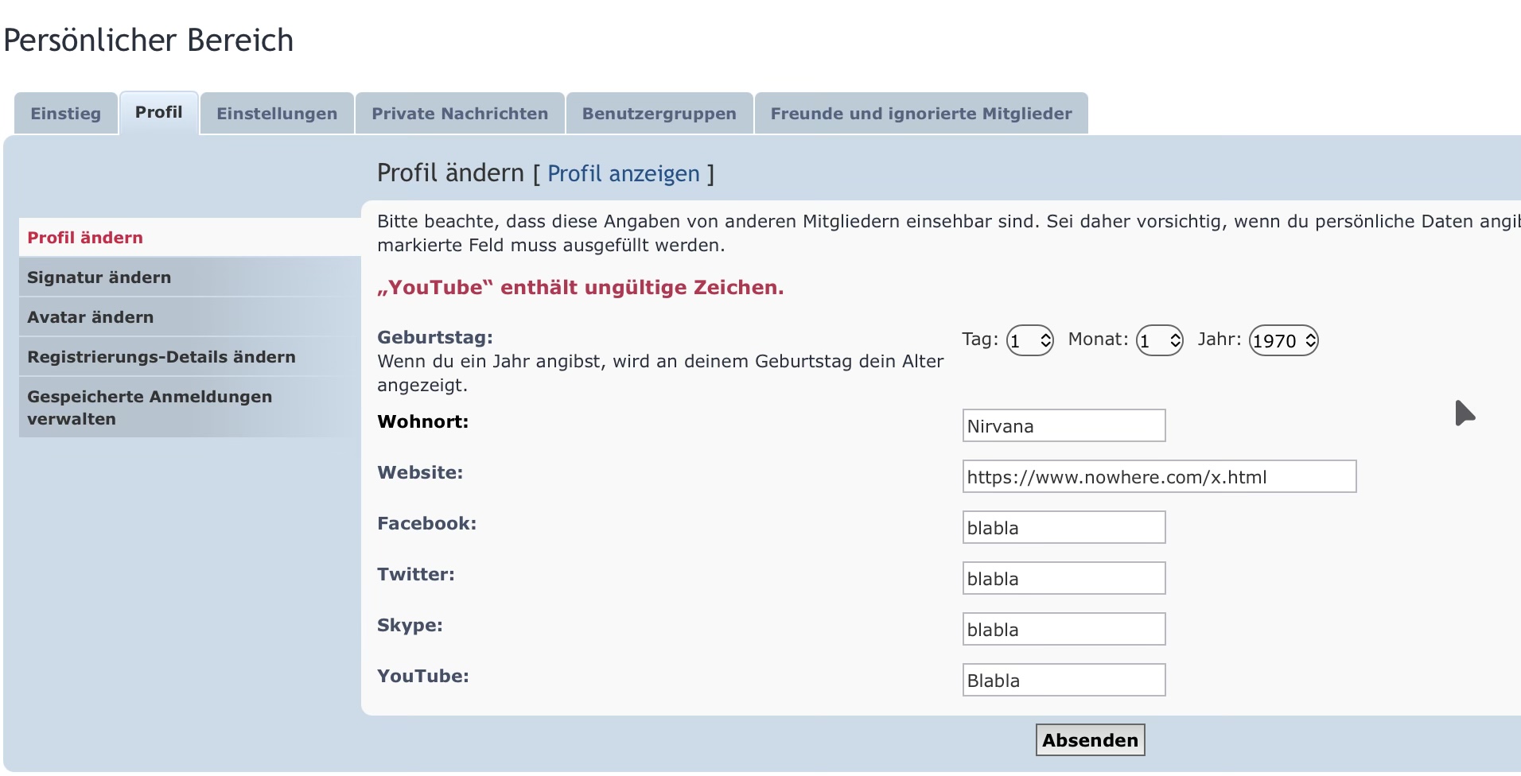1521x776 pixels.
Task: Focus the Facebook input field
Action: 1064,527
